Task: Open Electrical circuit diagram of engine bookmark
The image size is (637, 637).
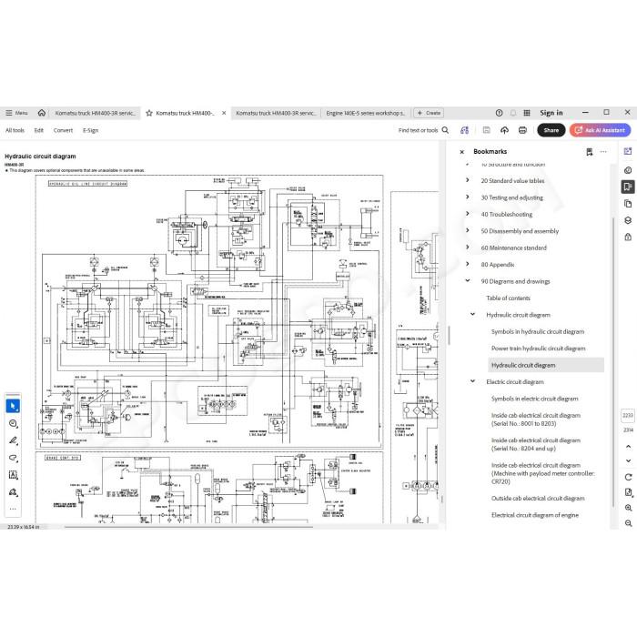Action: coord(535,515)
